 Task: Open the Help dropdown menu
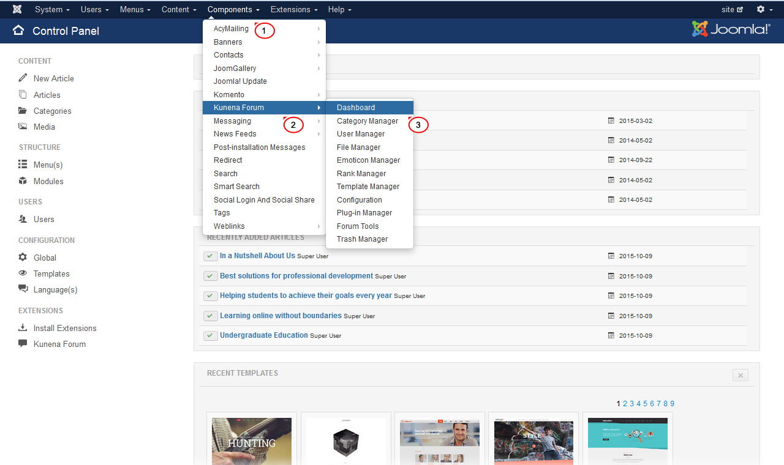click(339, 9)
